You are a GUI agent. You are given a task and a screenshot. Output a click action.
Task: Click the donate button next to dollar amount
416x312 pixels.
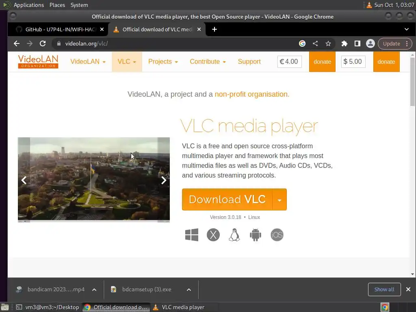click(x=386, y=62)
